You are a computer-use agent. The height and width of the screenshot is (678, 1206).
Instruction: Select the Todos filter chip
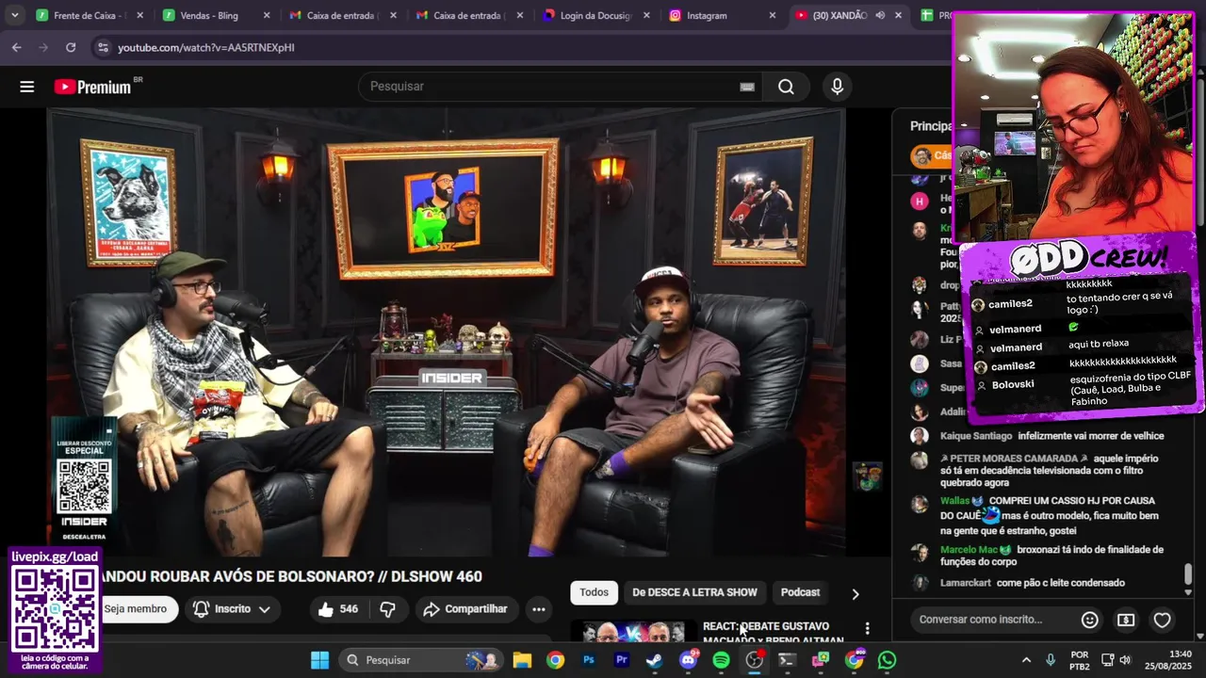tap(594, 592)
